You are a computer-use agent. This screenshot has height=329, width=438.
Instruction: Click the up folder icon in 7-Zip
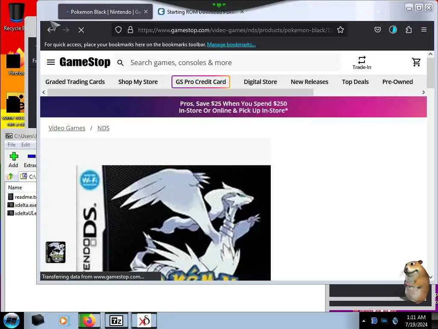tap(10, 176)
